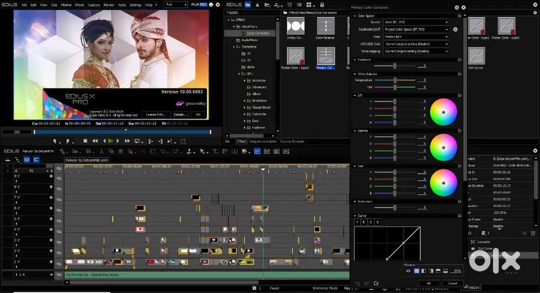Select the full-frame preview mode button
Screen dimensions: 540x293
coord(416,271)
